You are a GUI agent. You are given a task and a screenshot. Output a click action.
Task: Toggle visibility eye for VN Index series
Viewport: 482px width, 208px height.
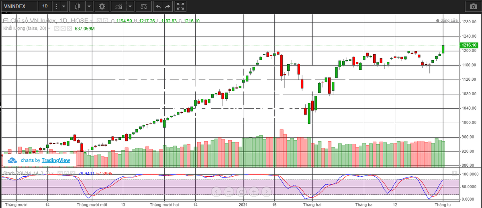click(x=99, y=20)
